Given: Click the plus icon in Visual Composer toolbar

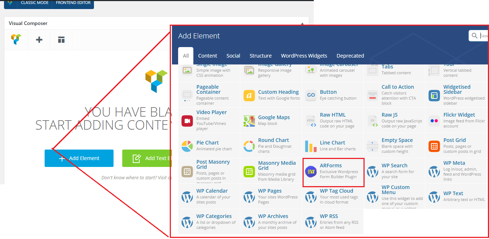Looking at the screenshot, I should (39, 40).
